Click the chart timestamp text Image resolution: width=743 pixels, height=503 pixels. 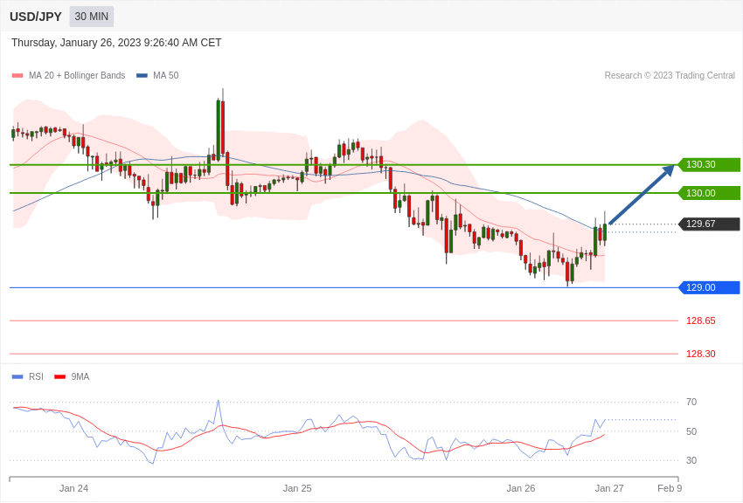click(x=116, y=43)
